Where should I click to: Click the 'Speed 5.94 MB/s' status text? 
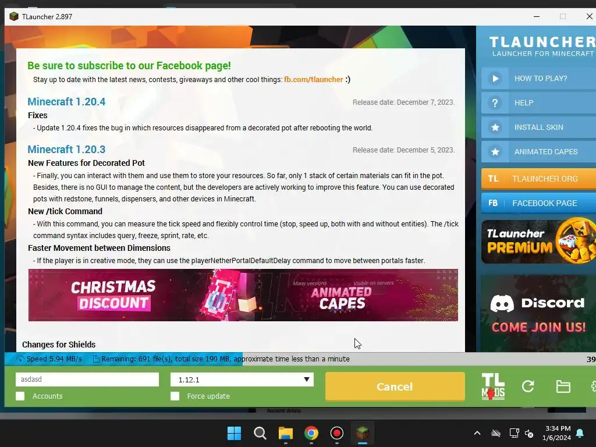tap(54, 359)
